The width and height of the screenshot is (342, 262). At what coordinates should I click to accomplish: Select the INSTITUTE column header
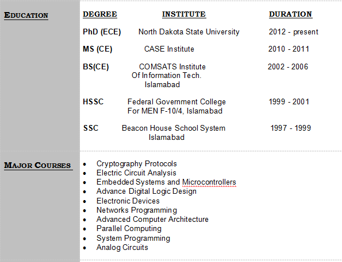pos(184,14)
